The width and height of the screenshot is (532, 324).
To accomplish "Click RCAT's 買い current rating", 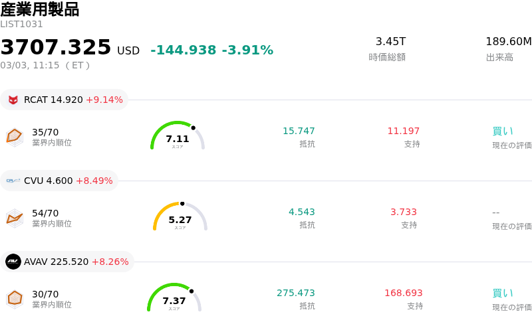I will [503, 131].
